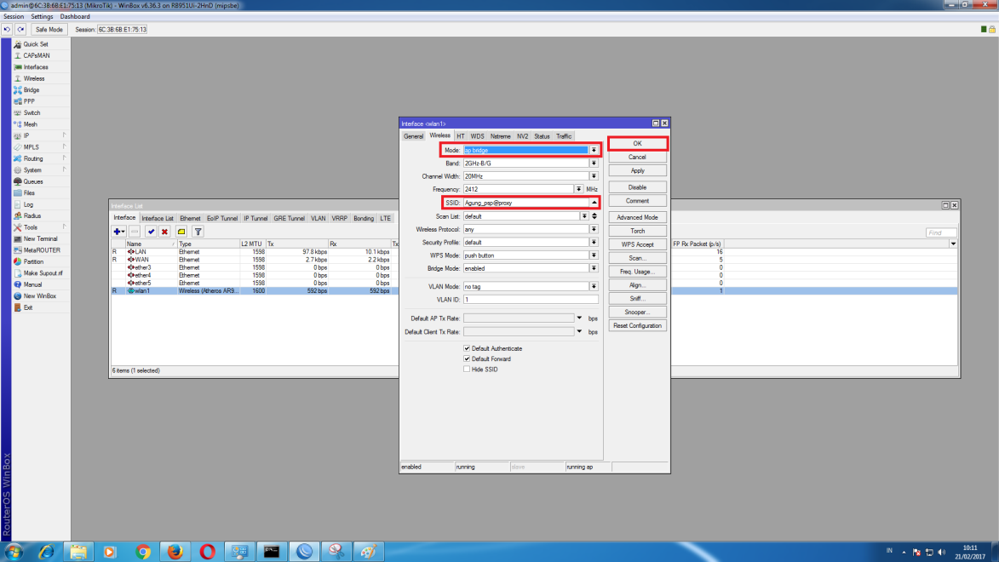
Task: Click blue checkmark enable button in Interface List
Action: point(151,232)
